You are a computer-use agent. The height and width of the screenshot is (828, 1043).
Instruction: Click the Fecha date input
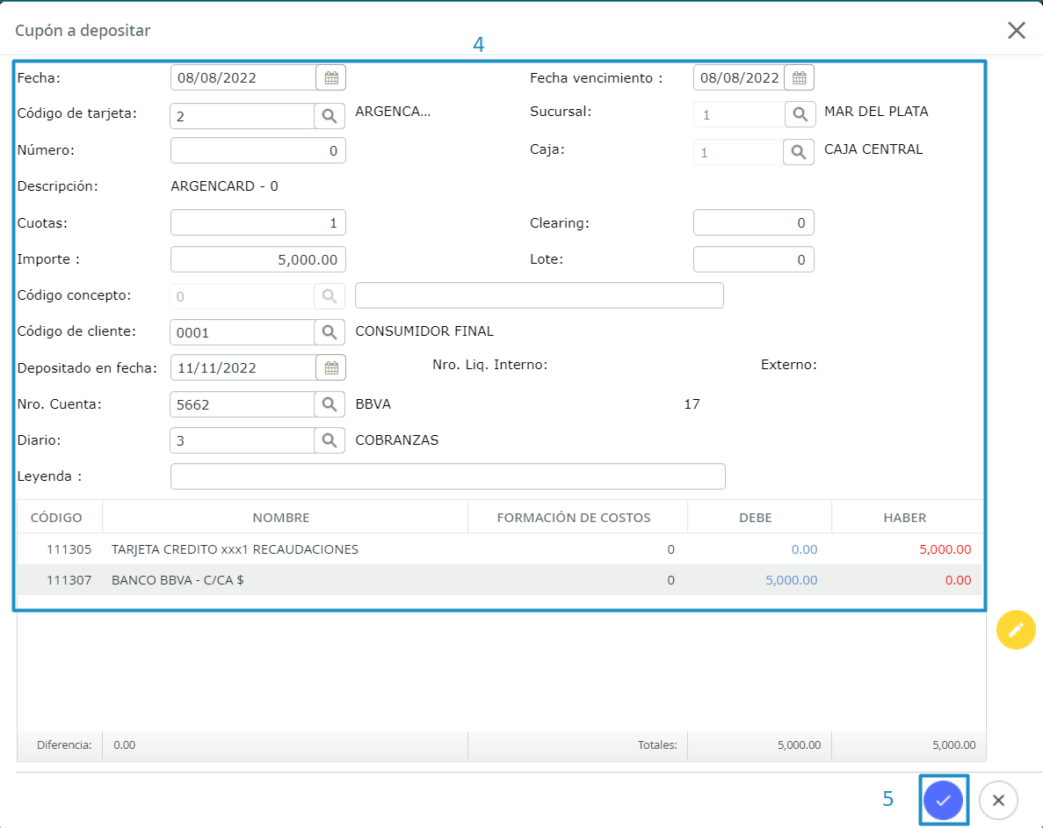pyautogui.click(x=243, y=78)
